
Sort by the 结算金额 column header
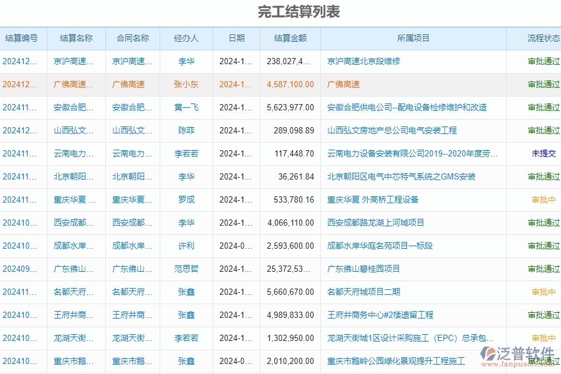click(290, 38)
